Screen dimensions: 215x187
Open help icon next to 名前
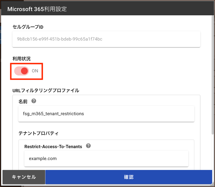pos(34,101)
